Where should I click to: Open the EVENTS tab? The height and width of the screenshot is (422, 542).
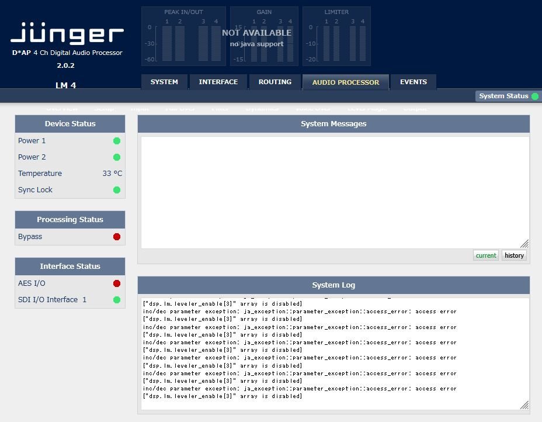point(414,82)
